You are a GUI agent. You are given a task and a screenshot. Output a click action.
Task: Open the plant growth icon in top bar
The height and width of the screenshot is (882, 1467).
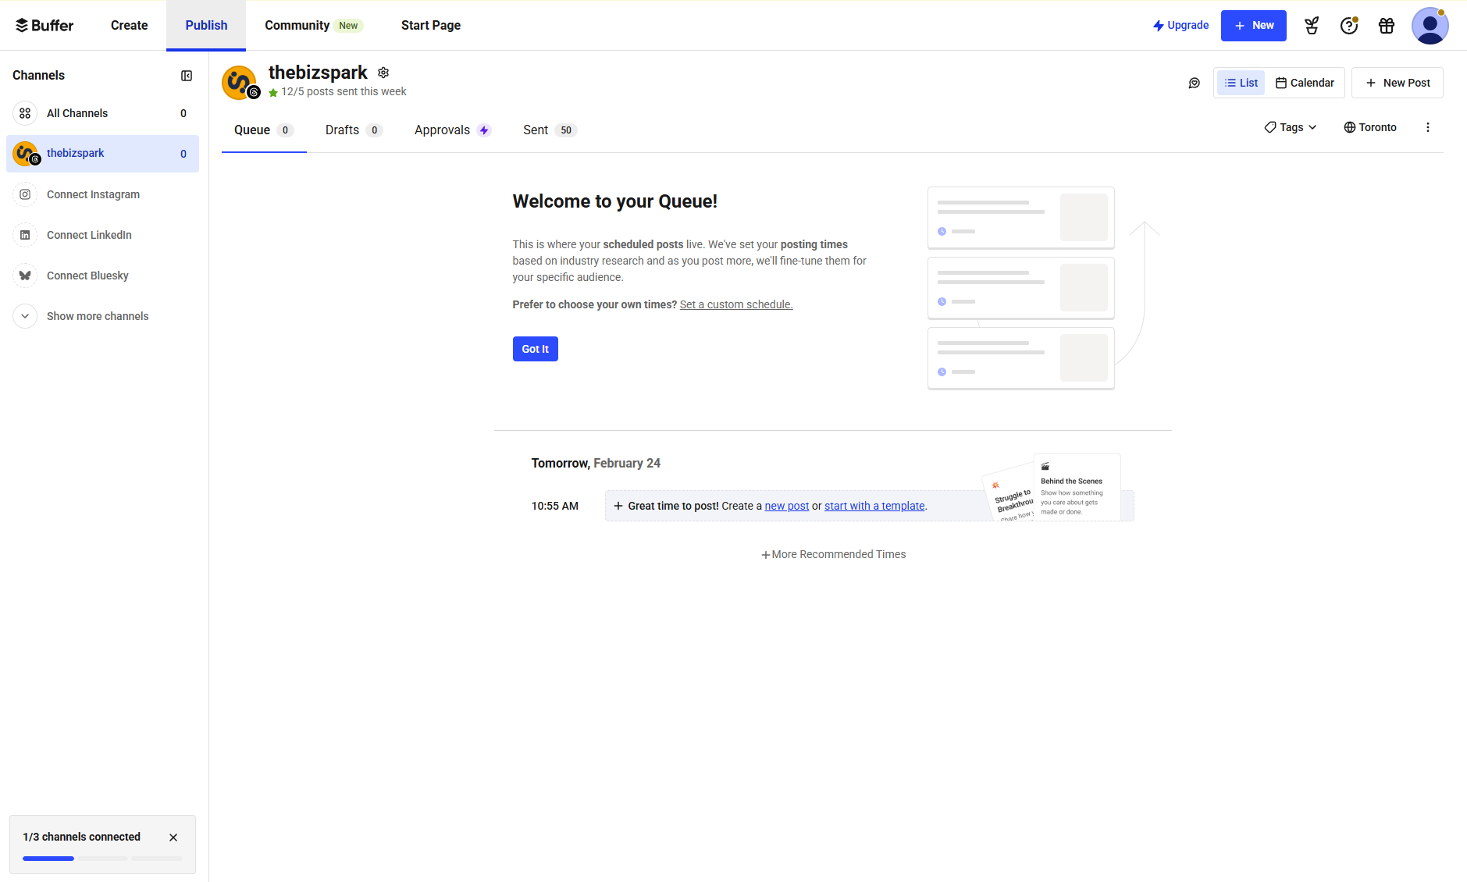point(1311,25)
